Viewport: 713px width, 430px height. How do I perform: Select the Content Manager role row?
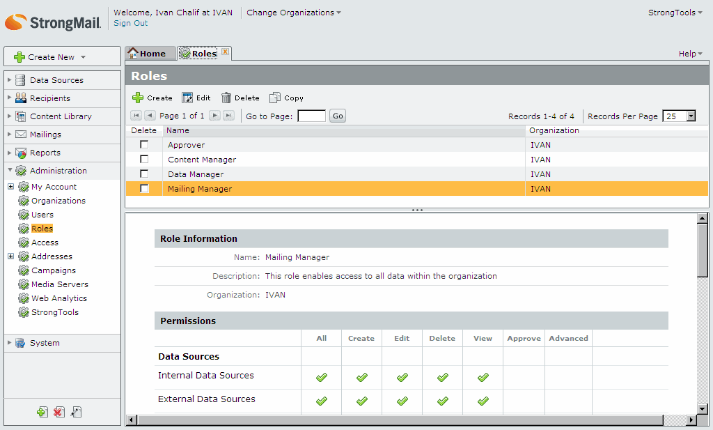pos(417,160)
